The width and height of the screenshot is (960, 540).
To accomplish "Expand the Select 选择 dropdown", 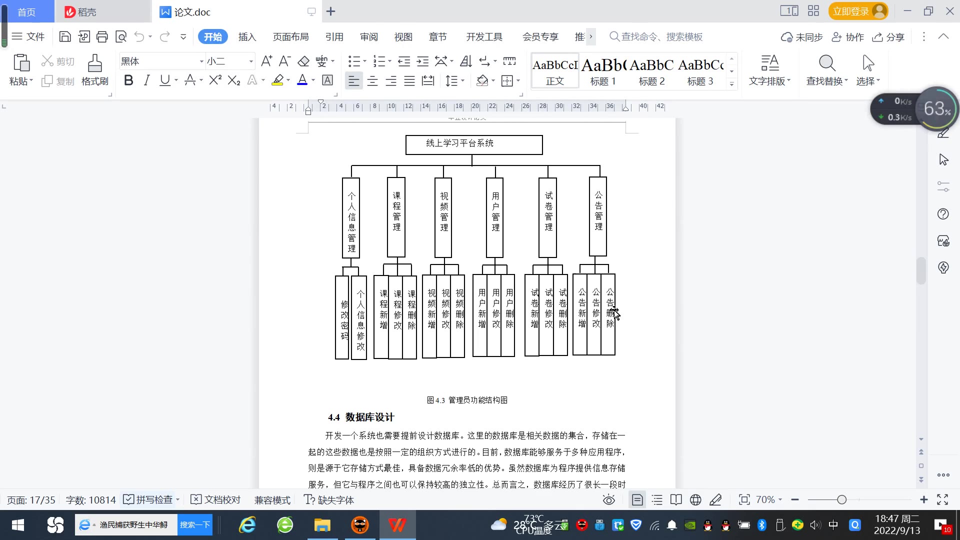I will (868, 80).
